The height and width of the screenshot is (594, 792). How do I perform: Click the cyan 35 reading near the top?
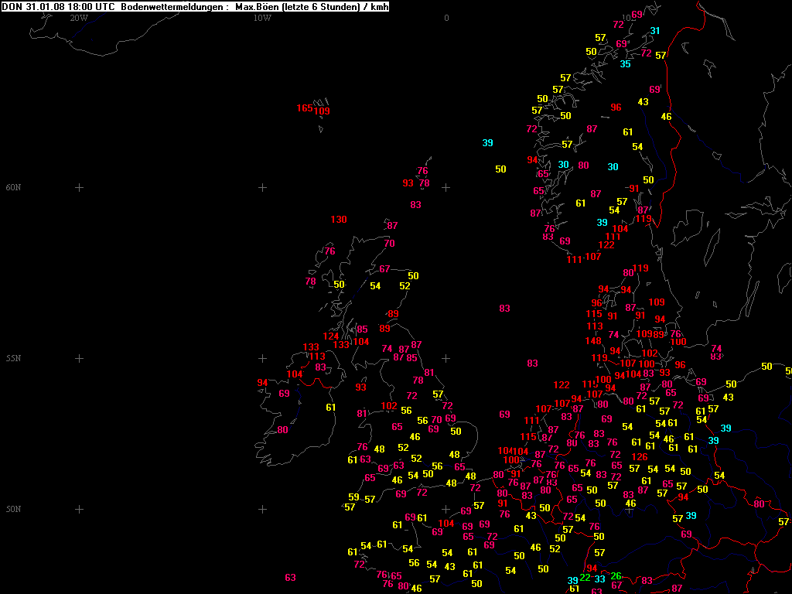click(x=625, y=64)
